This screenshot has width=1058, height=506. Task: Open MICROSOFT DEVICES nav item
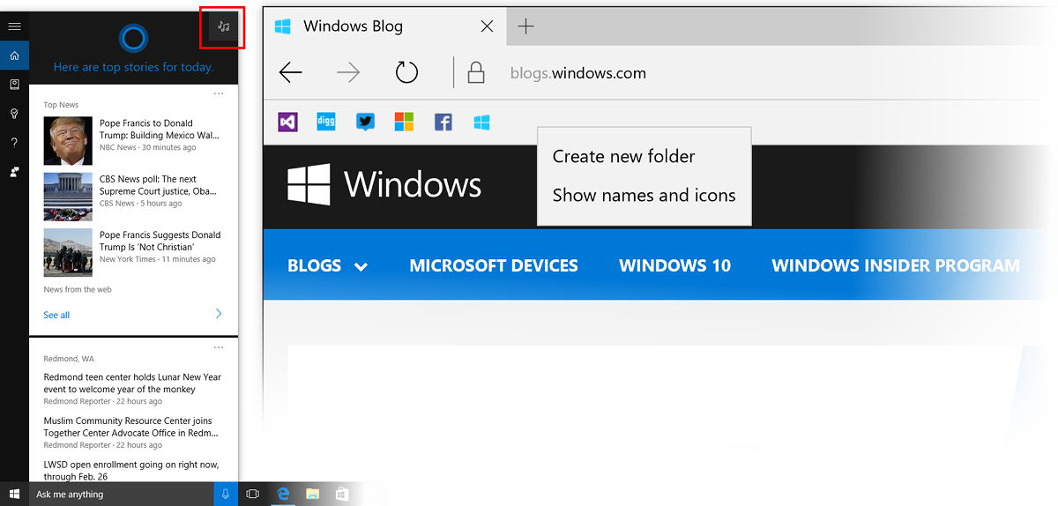(494, 265)
